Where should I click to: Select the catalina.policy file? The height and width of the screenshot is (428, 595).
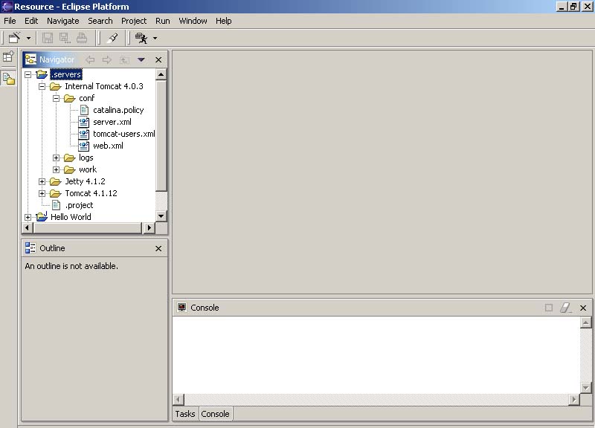(118, 110)
